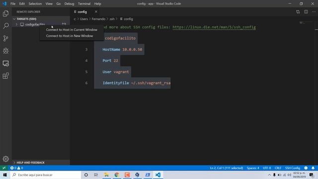Open Task View on the taskbar
The height and width of the screenshot is (179, 318).
coord(96,175)
